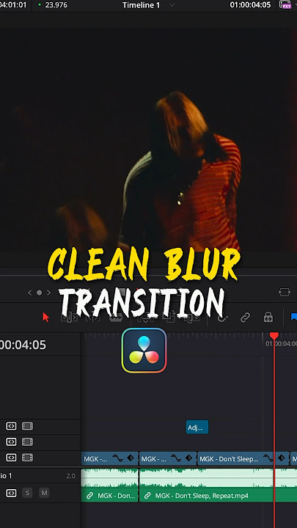The height and width of the screenshot is (528, 297).
Task: Select the MGK - Don't Sleep... video clip
Action: (243, 458)
